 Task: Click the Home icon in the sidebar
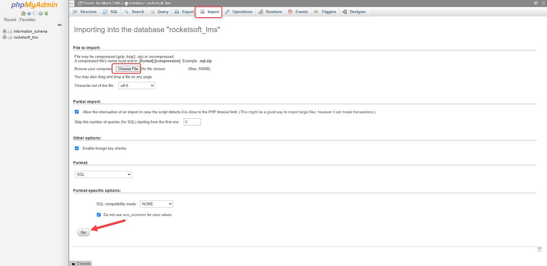(x=23, y=14)
